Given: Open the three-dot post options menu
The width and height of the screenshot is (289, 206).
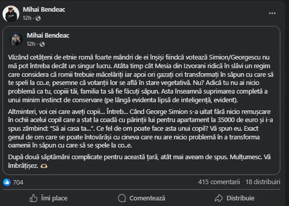Looking at the screenshot, I should (272, 14).
